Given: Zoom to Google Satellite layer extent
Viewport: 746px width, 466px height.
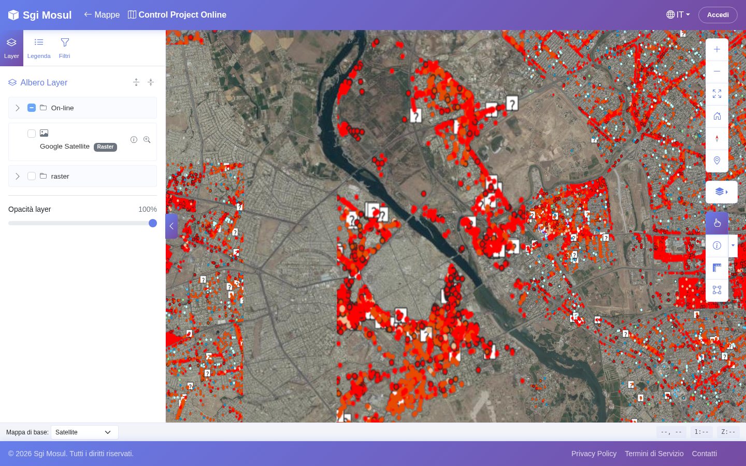Looking at the screenshot, I should (x=147, y=140).
